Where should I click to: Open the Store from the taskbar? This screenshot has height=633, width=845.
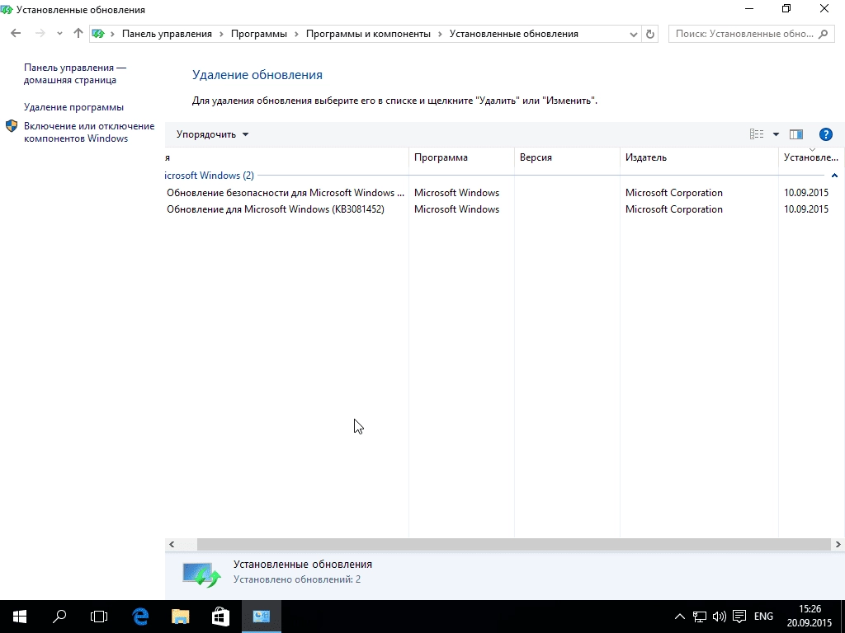tap(220, 617)
